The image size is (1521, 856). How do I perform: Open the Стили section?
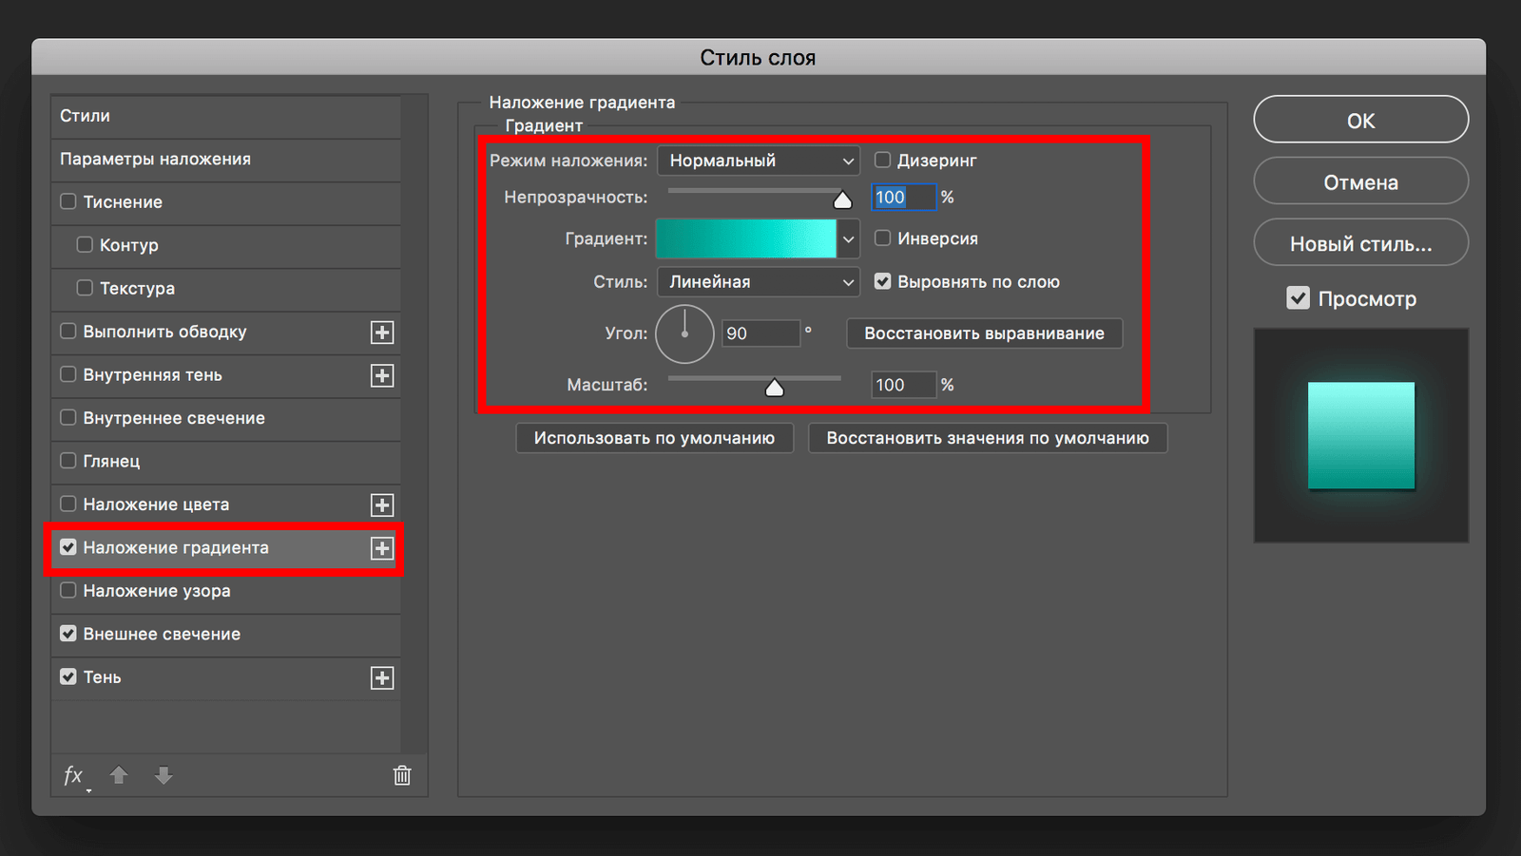point(86,116)
